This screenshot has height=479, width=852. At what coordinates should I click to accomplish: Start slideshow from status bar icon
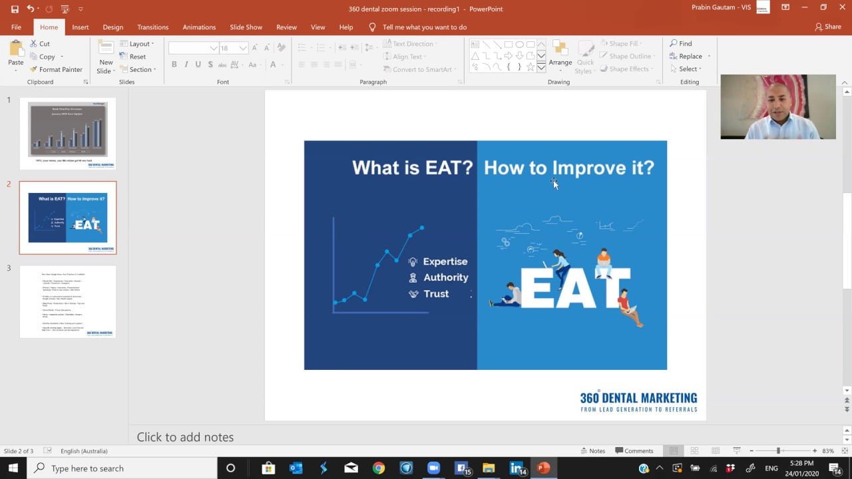(736, 450)
